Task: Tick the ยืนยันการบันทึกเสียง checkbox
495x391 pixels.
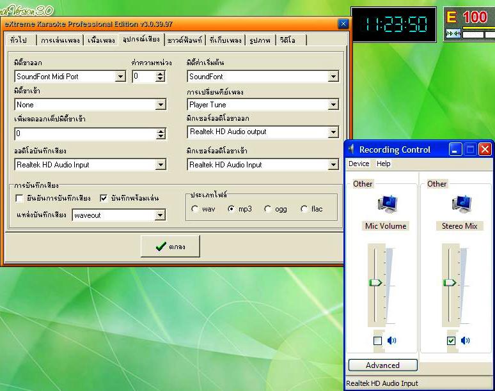Action: click(19, 198)
